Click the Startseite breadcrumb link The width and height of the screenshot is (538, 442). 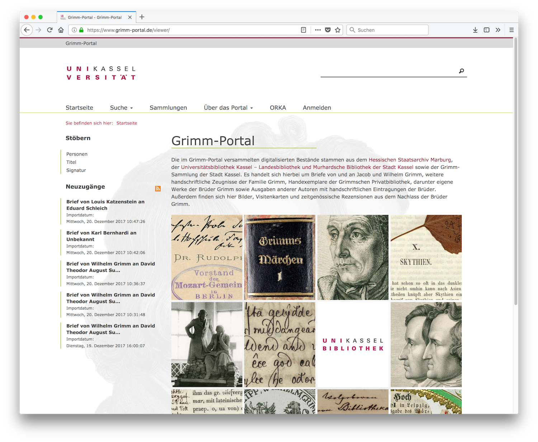(x=127, y=123)
